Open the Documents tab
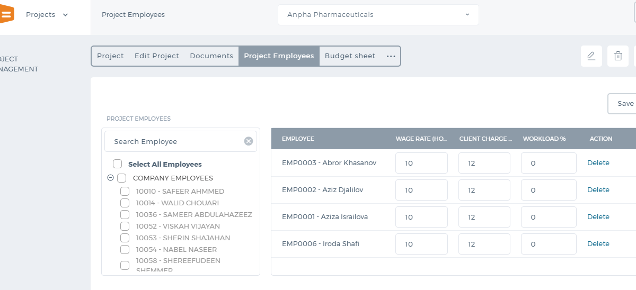636x290 pixels. [x=211, y=56]
